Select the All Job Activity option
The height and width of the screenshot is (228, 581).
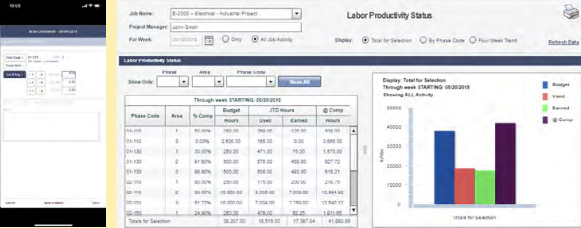[x=255, y=39]
